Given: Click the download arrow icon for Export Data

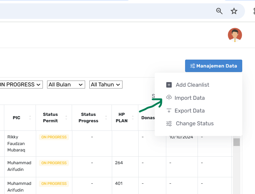Looking at the screenshot, I should 169,111.
